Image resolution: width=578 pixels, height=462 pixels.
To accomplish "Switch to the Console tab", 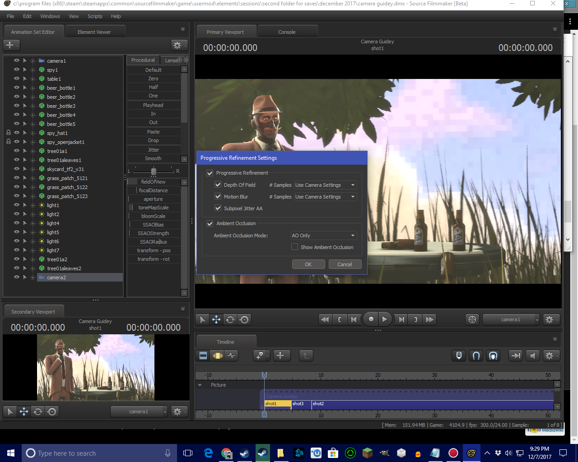I will point(287,32).
